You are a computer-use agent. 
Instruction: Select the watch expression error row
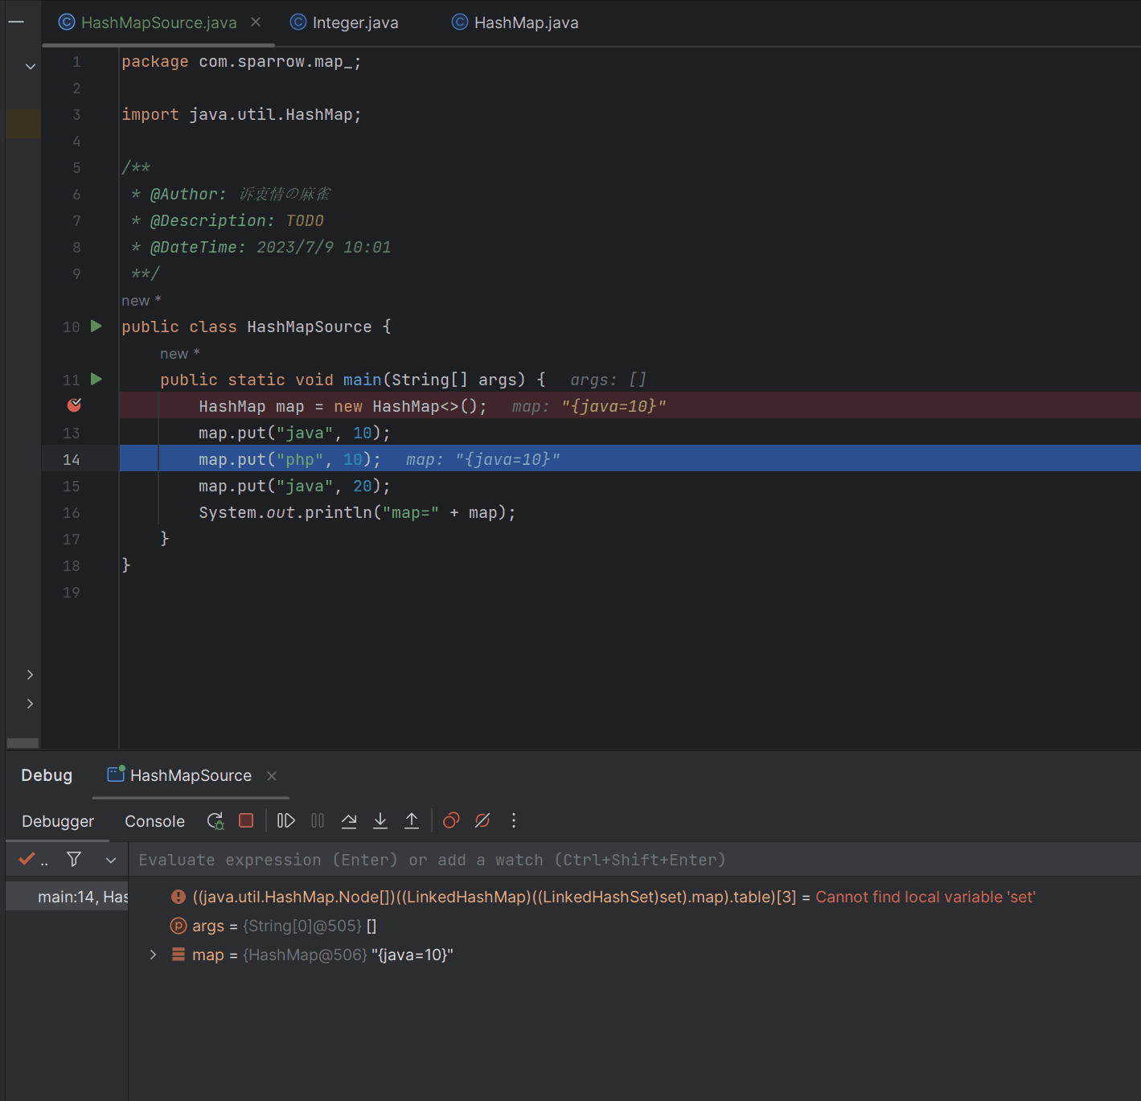tap(634, 897)
